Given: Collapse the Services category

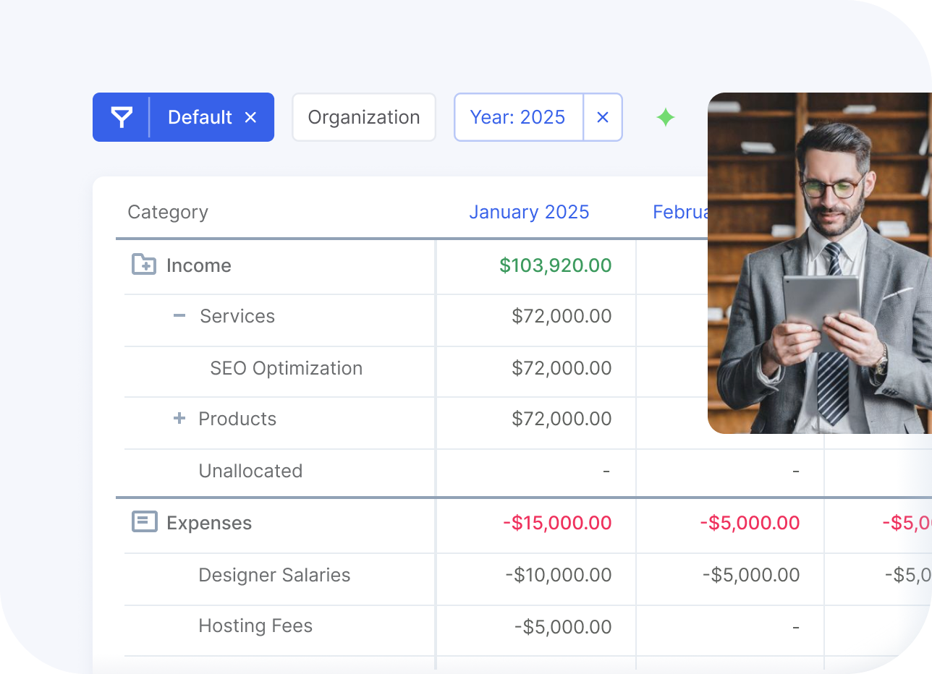Looking at the screenshot, I should point(179,316).
